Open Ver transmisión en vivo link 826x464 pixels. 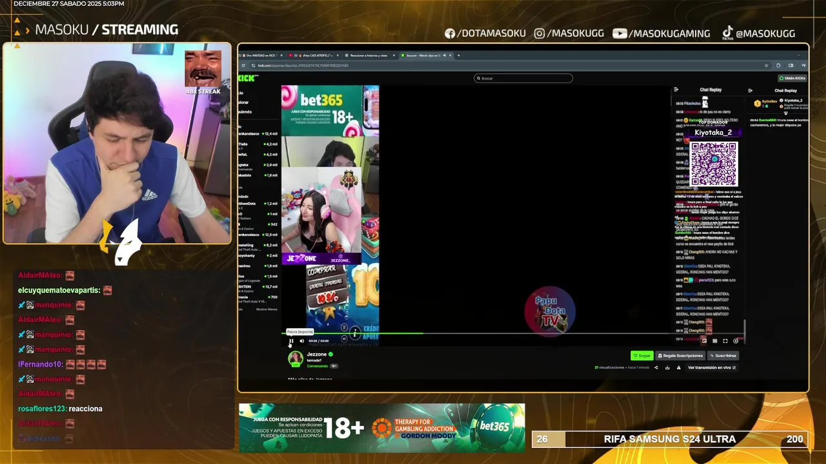coord(712,367)
